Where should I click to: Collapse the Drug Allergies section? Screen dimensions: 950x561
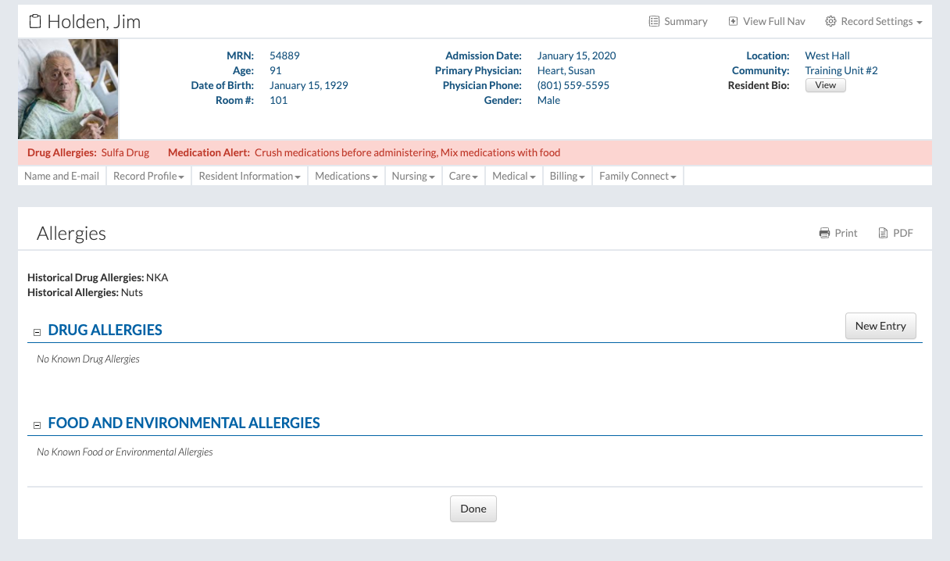click(x=37, y=332)
